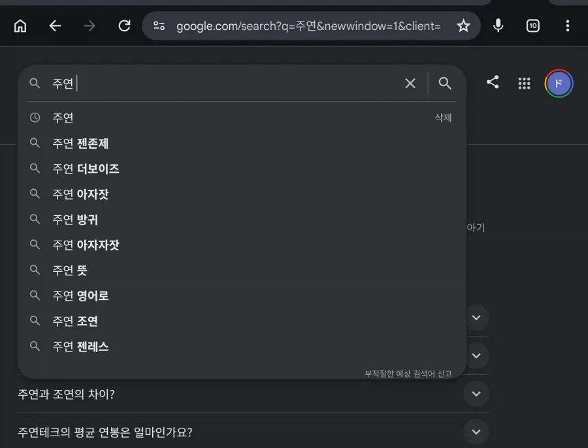The height and width of the screenshot is (448, 588).
Task: Clear the search box with the X icon
Action: 410,83
